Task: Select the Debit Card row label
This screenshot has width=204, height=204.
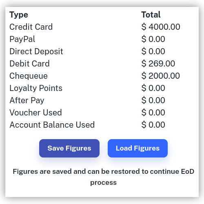Action: pos(29,64)
